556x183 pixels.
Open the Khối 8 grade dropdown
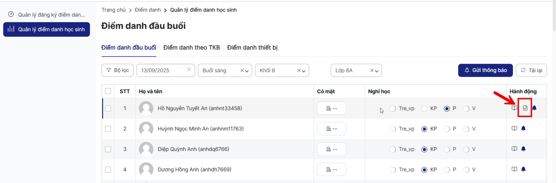tap(304, 71)
